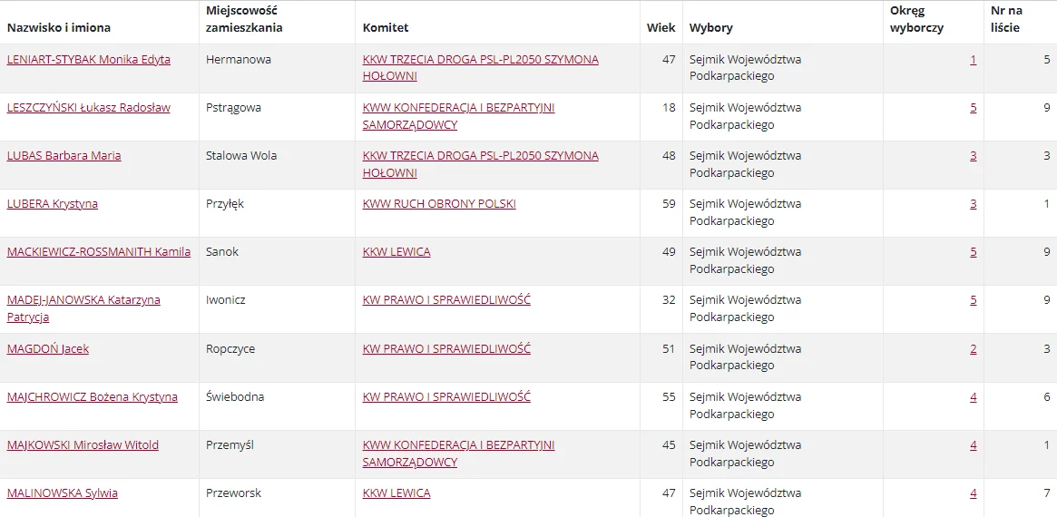The height and width of the screenshot is (517, 1057).
Task: Open MALINOWSKA Sylwia candidate page
Action: click(62, 493)
